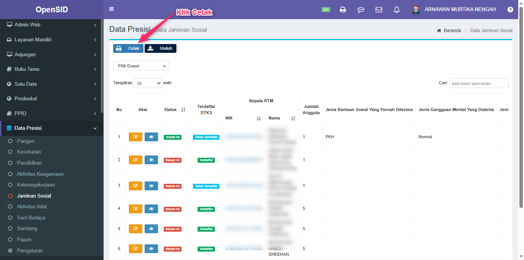Screen dimensions: 524x260
Task: Open the notification bell icon
Action: click(397, 10)
